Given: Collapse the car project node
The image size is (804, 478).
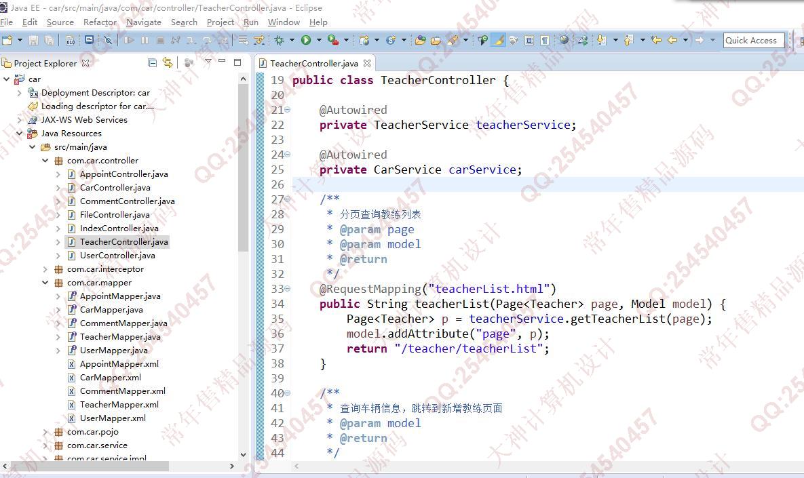Looking at the screenshot, I should 7,79.
